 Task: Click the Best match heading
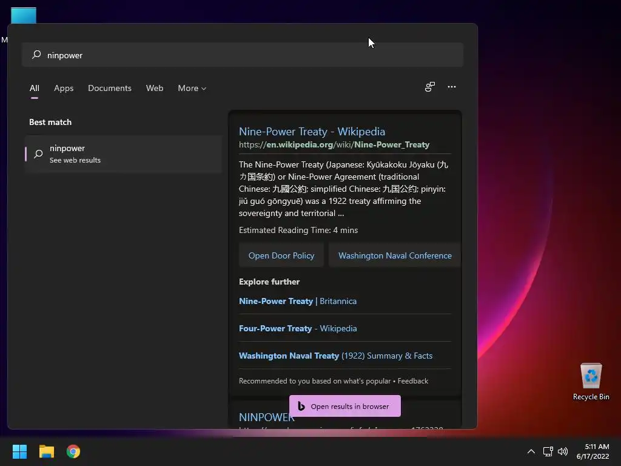click(50, 122)
